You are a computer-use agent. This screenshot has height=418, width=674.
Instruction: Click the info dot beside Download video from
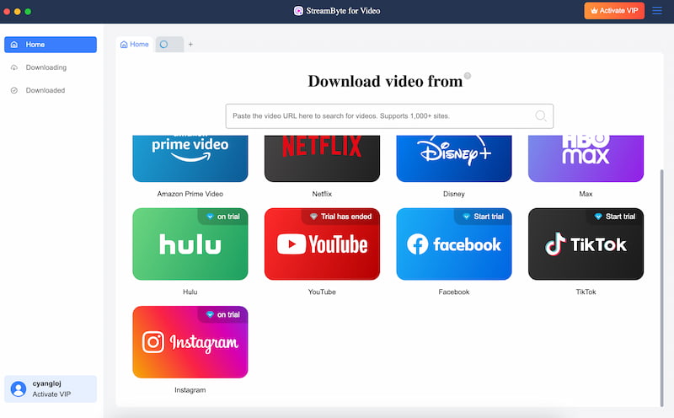pos(468,76)
